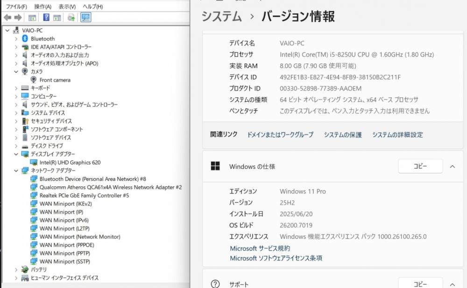Image resolution: width=467 pixels, height=288 pixels.
Task: Open Microsoft ソフトウェアライセンス条項 link
Action: tap(276, 258)
